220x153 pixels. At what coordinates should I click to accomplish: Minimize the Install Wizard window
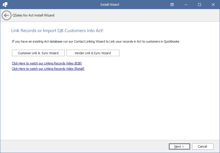click(x=186, y=5)
